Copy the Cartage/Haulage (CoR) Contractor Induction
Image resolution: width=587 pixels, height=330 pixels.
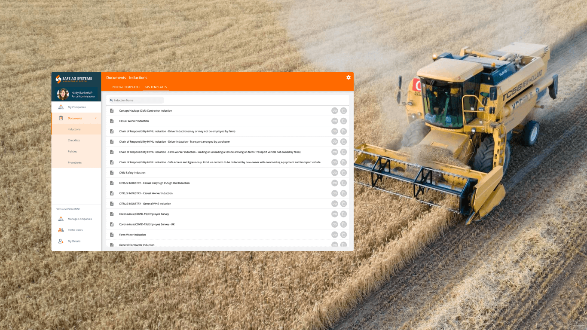(343, 110)
